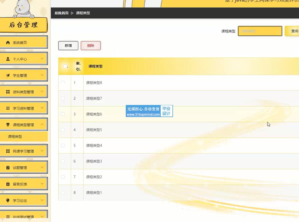Expand the 留言反馈 menu chevron
The height and width of the screenshot is (222, 299).
(x=42, y=184)
